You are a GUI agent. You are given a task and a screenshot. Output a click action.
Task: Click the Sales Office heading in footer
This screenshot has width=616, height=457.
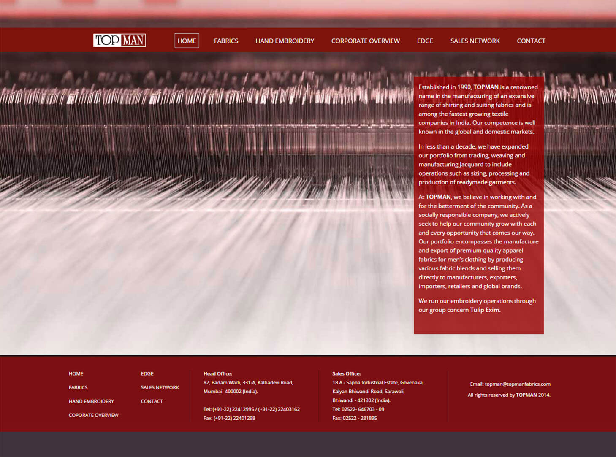point(346,373)
